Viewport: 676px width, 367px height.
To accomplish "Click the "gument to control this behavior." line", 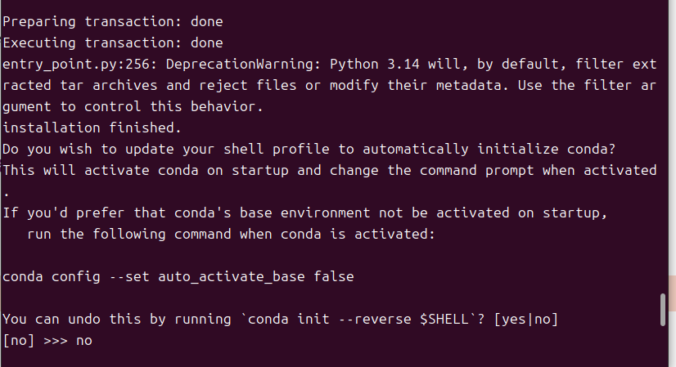I will click(133, 106).
